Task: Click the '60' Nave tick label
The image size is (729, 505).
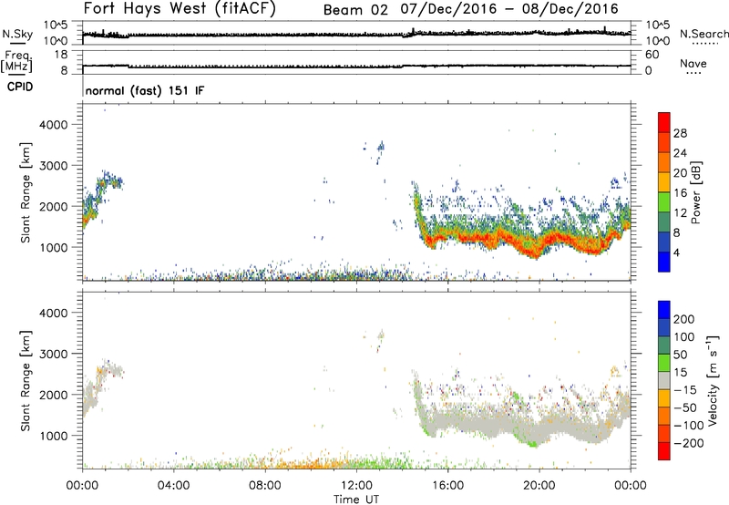Action: 652,55
